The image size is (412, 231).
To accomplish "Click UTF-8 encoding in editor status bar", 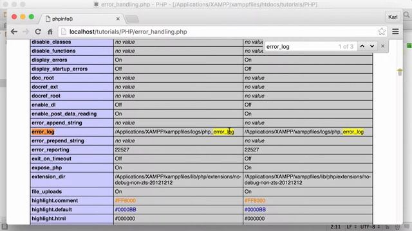I will click(x=368, y=227).
